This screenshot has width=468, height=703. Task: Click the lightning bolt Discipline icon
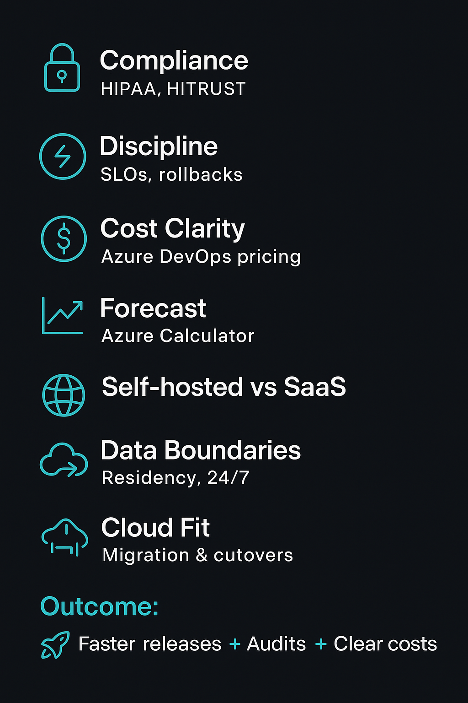point(63,156)
